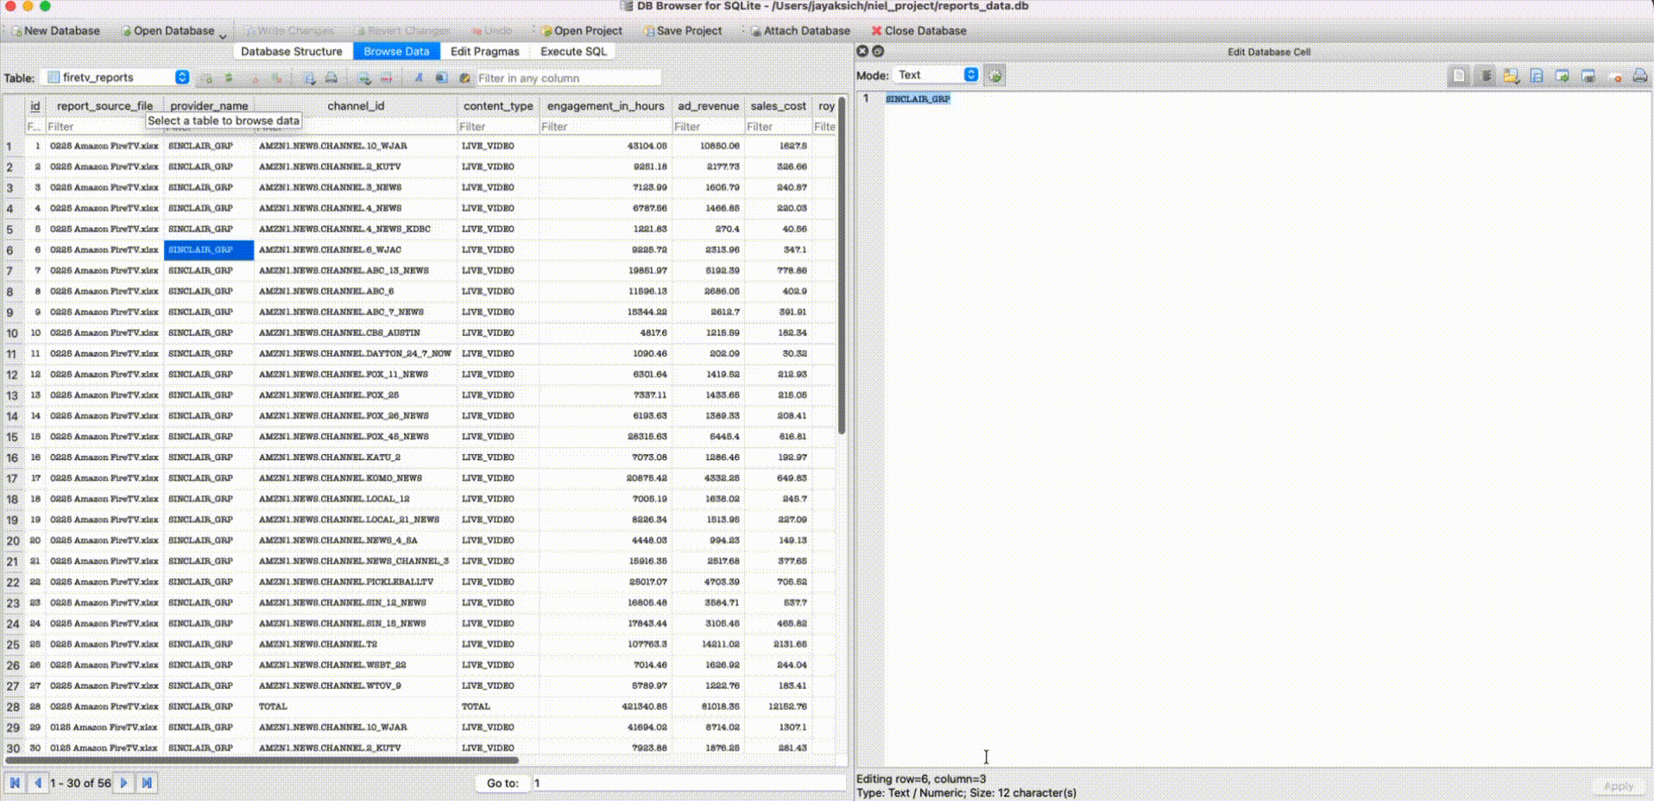Insert a new record icon
The height and width of the screenshot is (801, 1654).
click(364, 78)
